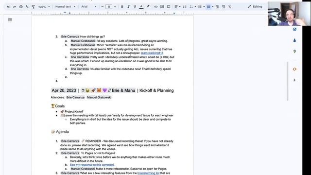Open the text alignment dropdown
Image resolution: width=311 pixels, height=175 pixels.
pos(177,7)
